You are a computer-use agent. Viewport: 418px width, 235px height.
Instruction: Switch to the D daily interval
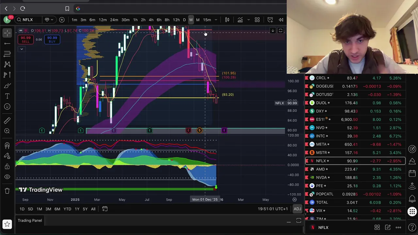(x=184, y=20)
